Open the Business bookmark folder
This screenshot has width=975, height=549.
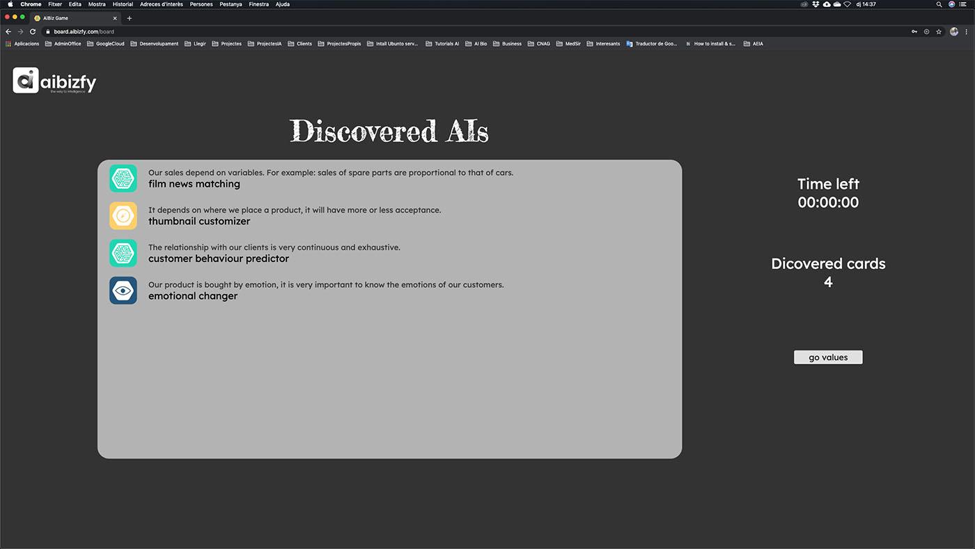click(508, 44)
